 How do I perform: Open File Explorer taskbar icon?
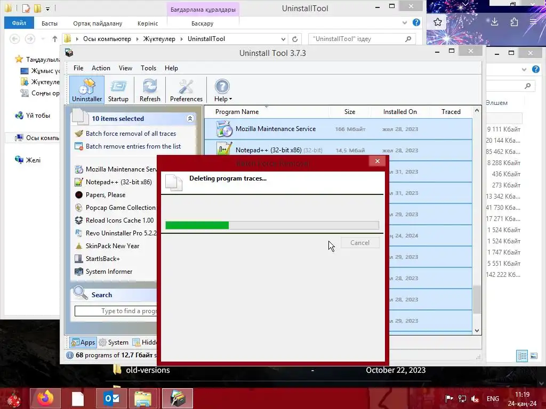143,398
